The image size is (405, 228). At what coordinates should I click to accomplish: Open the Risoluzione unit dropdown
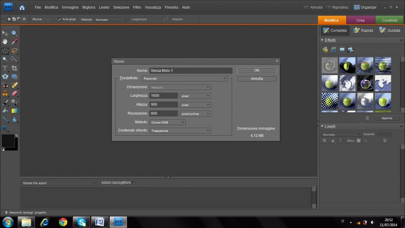coord(195,113)
